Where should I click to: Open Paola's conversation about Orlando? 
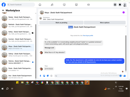tap(18, 69)
